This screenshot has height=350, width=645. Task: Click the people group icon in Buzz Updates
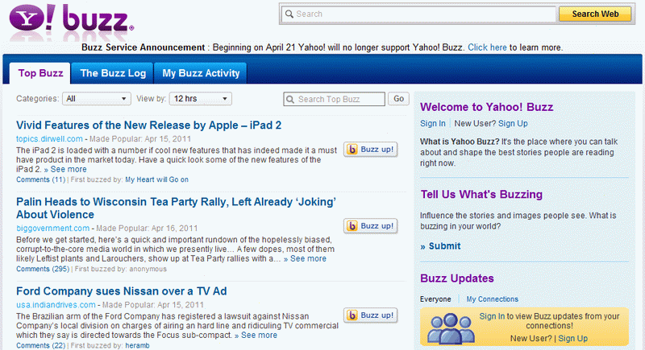(451, 327)
